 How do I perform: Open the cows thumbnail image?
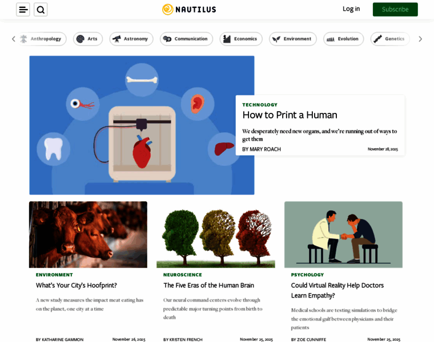88,234
